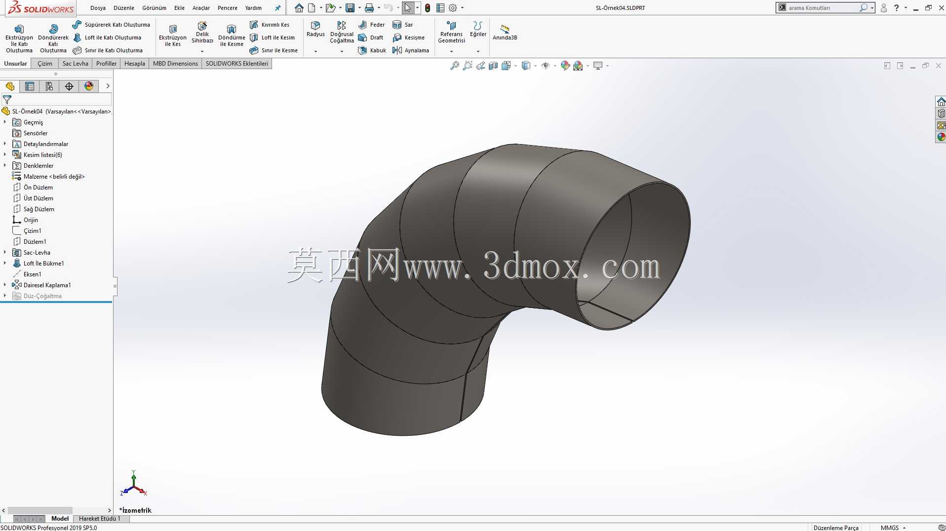Click Döndürerek Katı Oluşturma tool
The height and width of the screenshot is (531, 946).
tap(53, 38)
